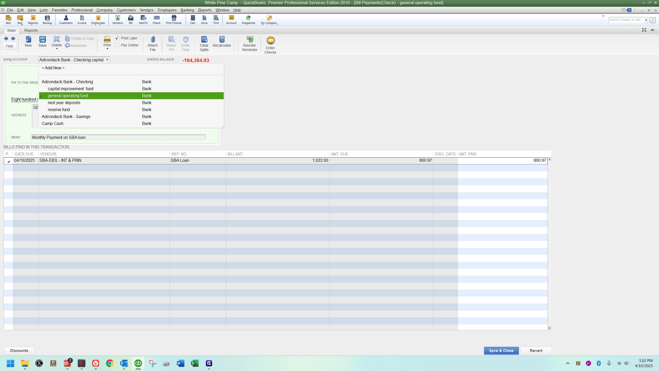Open the Print dropdown menu
Image resolution: width=659 pixels, height=371 pixels.
coord(107,49)
